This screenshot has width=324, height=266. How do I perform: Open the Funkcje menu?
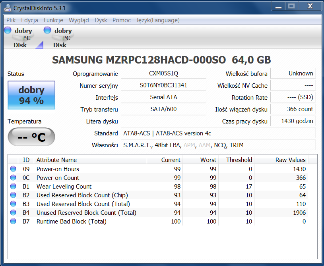53,20
